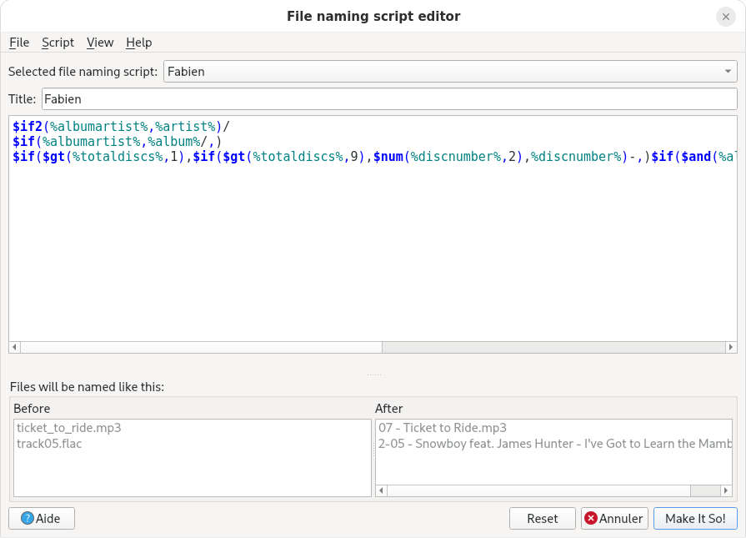Click the After list's right scroll arrow

click(x=727, y=490)
